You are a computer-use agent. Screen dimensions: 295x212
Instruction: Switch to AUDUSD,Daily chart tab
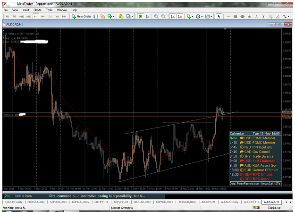[x=187, y=202]
